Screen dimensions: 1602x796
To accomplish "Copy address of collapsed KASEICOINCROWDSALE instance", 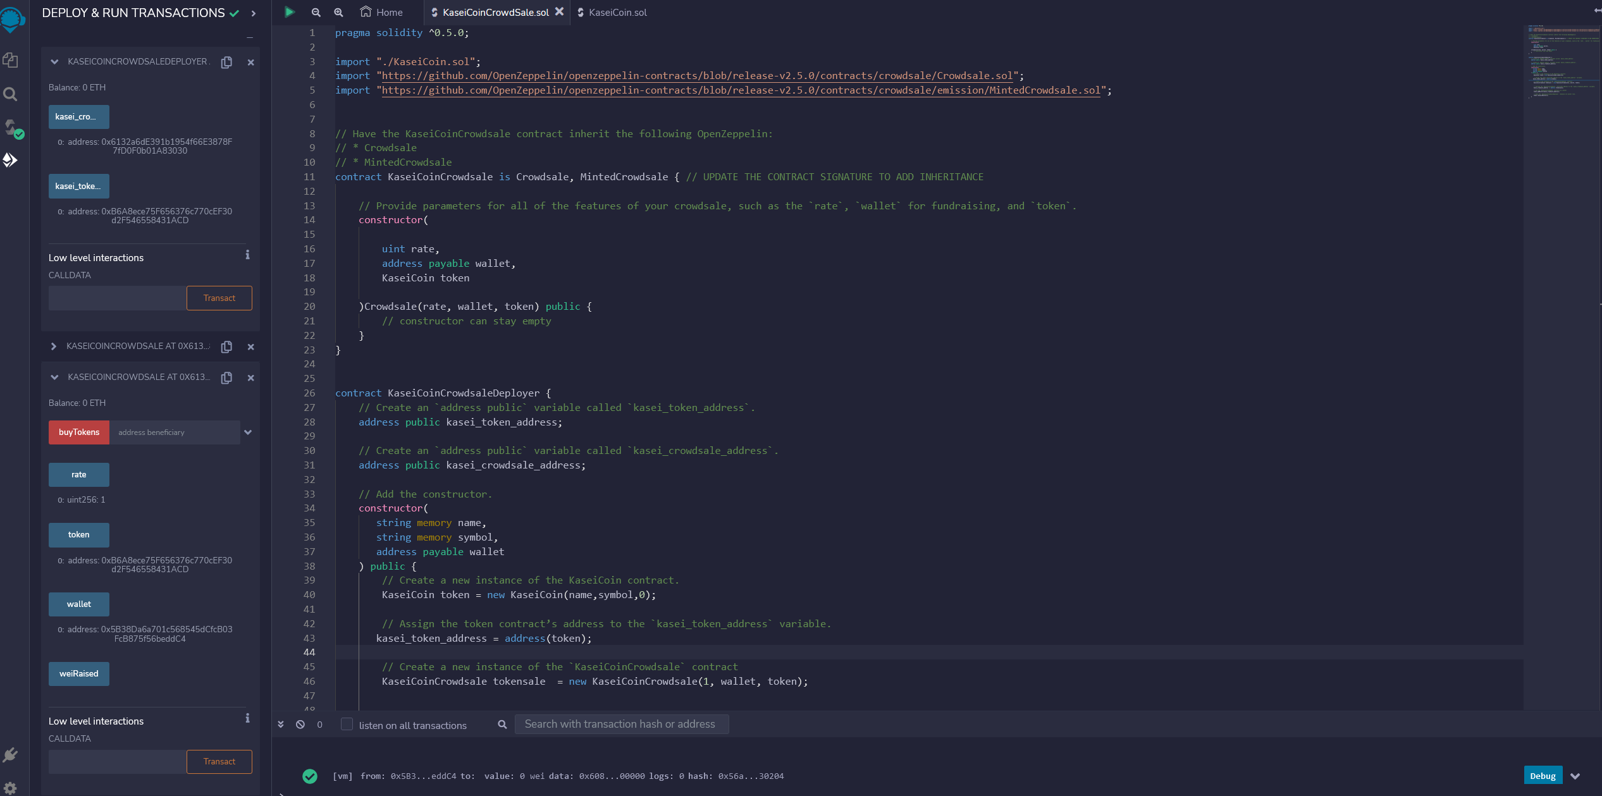I will (226, 346).
